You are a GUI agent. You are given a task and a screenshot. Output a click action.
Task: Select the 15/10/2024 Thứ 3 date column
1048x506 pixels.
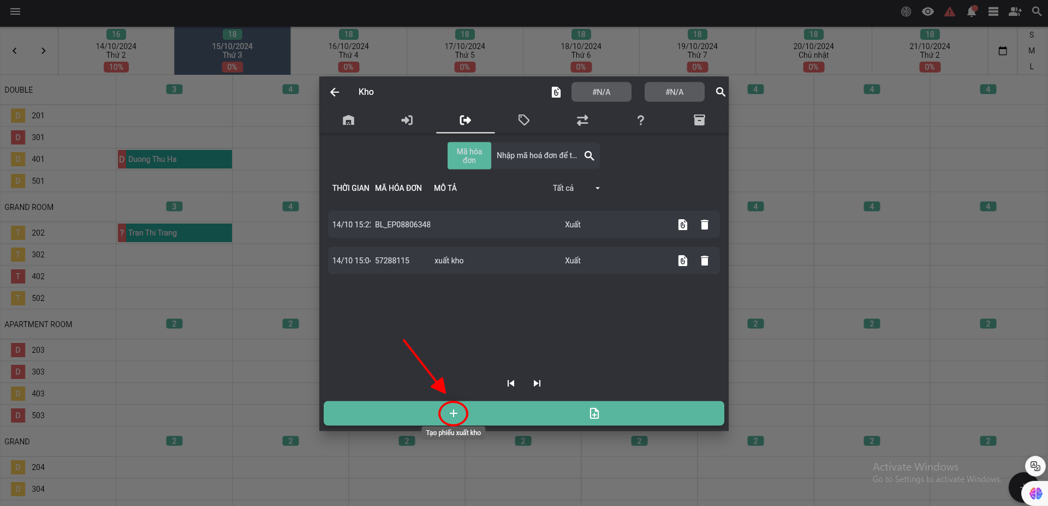click(233, 51)
